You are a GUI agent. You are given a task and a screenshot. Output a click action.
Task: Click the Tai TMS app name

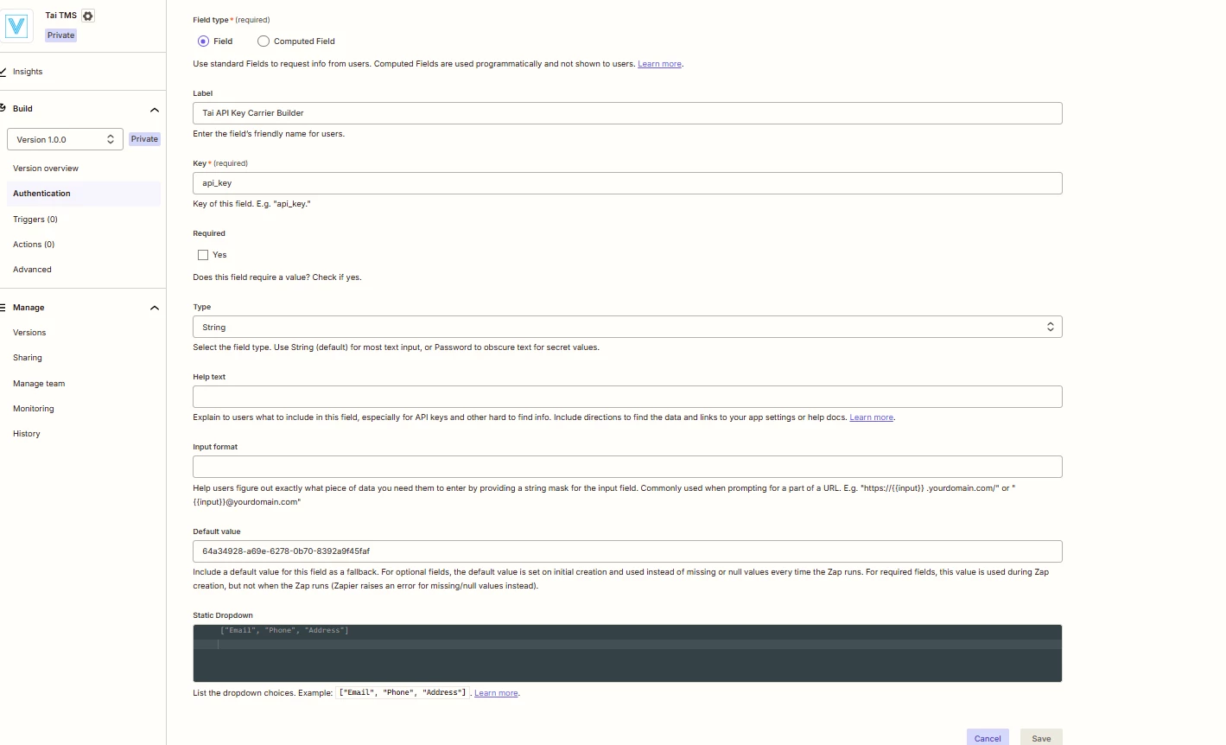pyautogui.click(x=61, y=16)
